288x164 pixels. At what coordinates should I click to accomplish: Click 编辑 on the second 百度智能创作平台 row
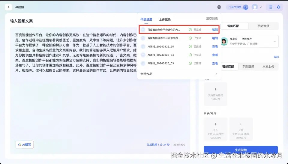click(x=215, y=38)
